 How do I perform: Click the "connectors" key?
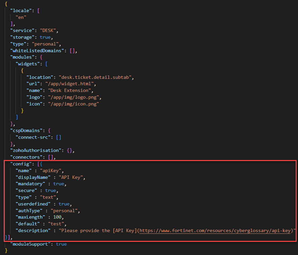point(26,157)
